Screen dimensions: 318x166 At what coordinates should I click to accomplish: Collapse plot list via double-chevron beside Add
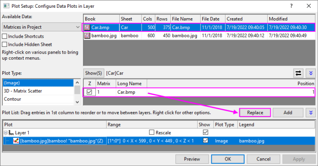311,112
